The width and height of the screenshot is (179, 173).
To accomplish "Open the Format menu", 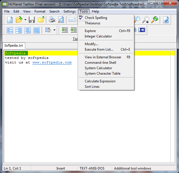I will pos(40,11).
